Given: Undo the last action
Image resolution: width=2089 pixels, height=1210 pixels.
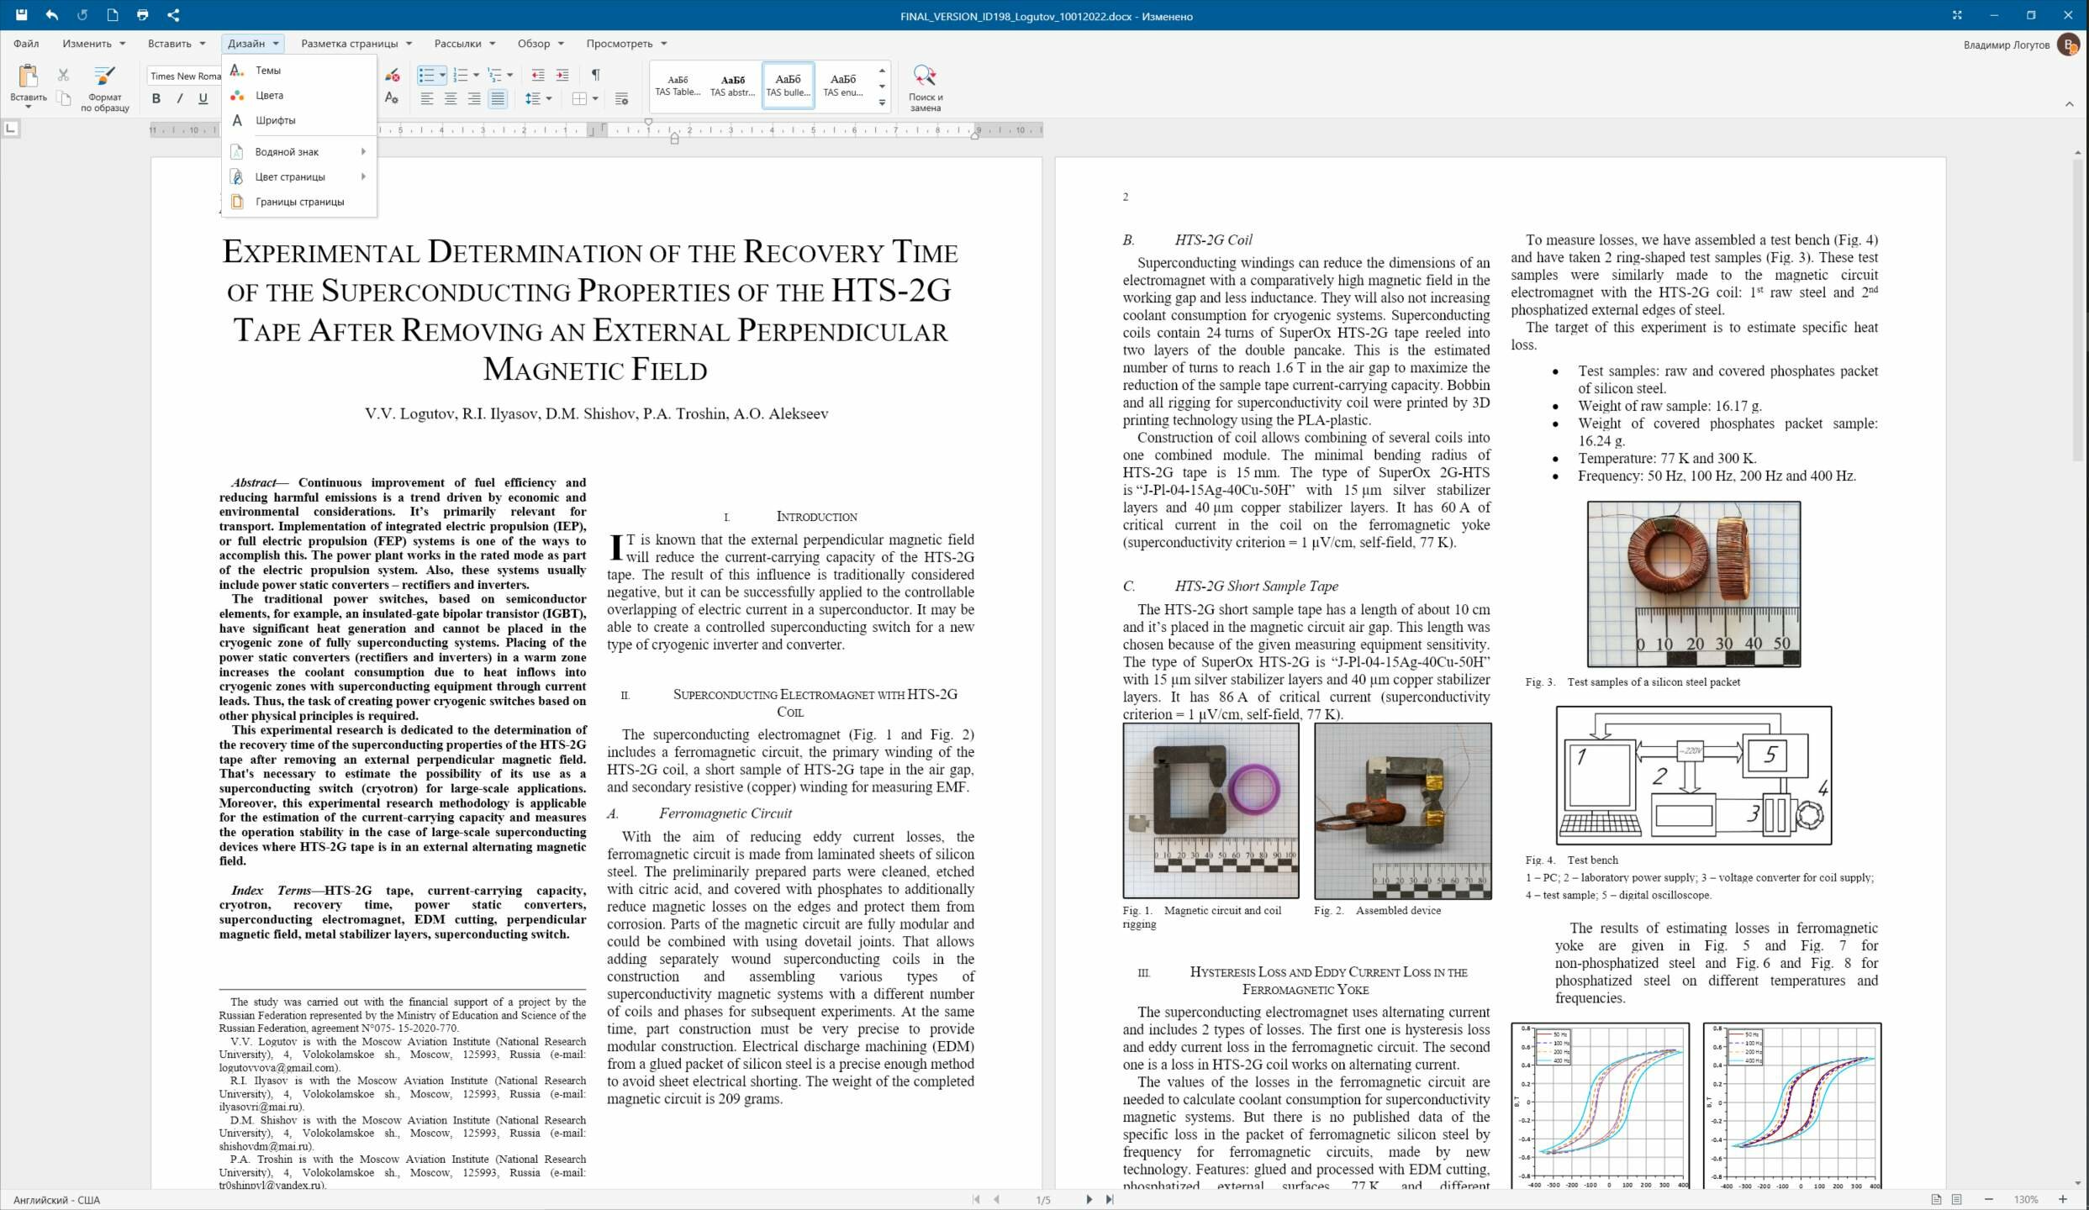Looking at the screenshot, I should [52, 15].
